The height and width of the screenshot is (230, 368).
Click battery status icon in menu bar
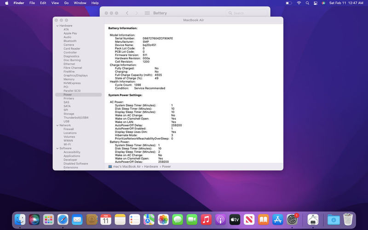(x=289, y=3)
